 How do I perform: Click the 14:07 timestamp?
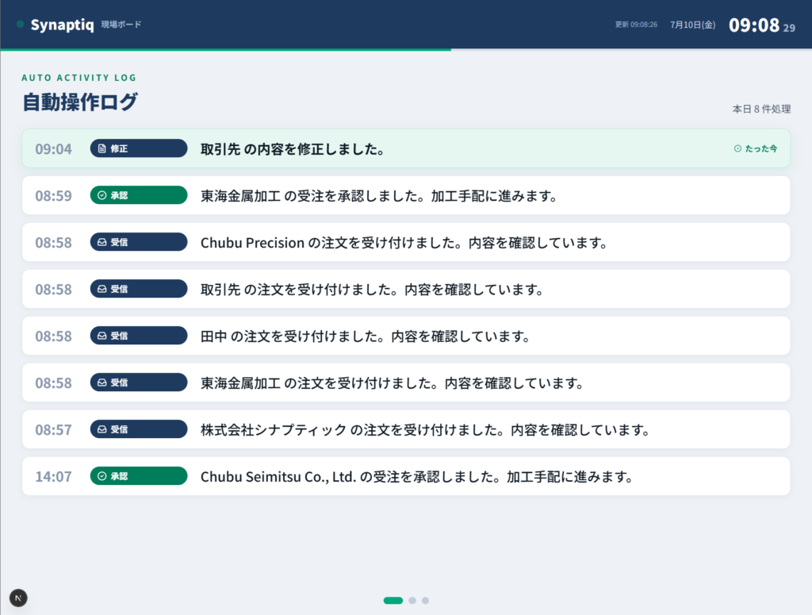(53, 477)
